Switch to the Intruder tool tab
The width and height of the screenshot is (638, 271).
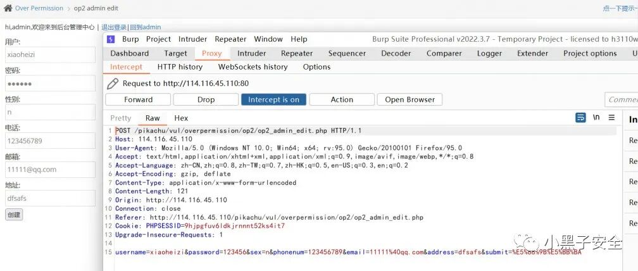[x=252, y=54]
